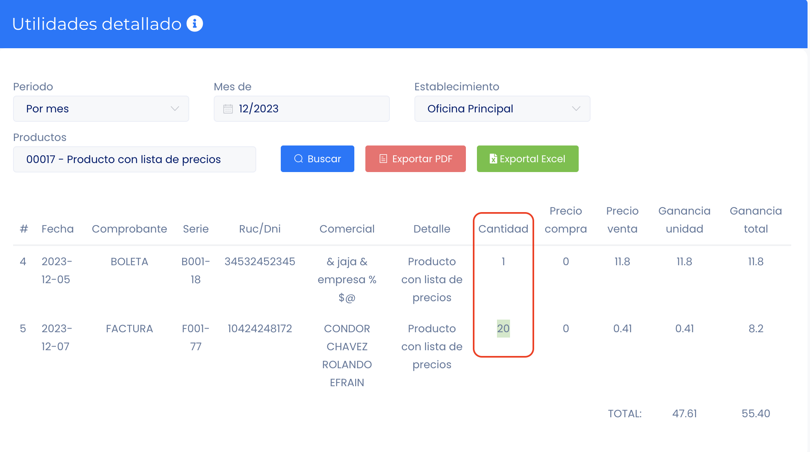This screenshot has width=810, height=452.
Task: Click the Cantidad column header
Action: pos(503,229)
